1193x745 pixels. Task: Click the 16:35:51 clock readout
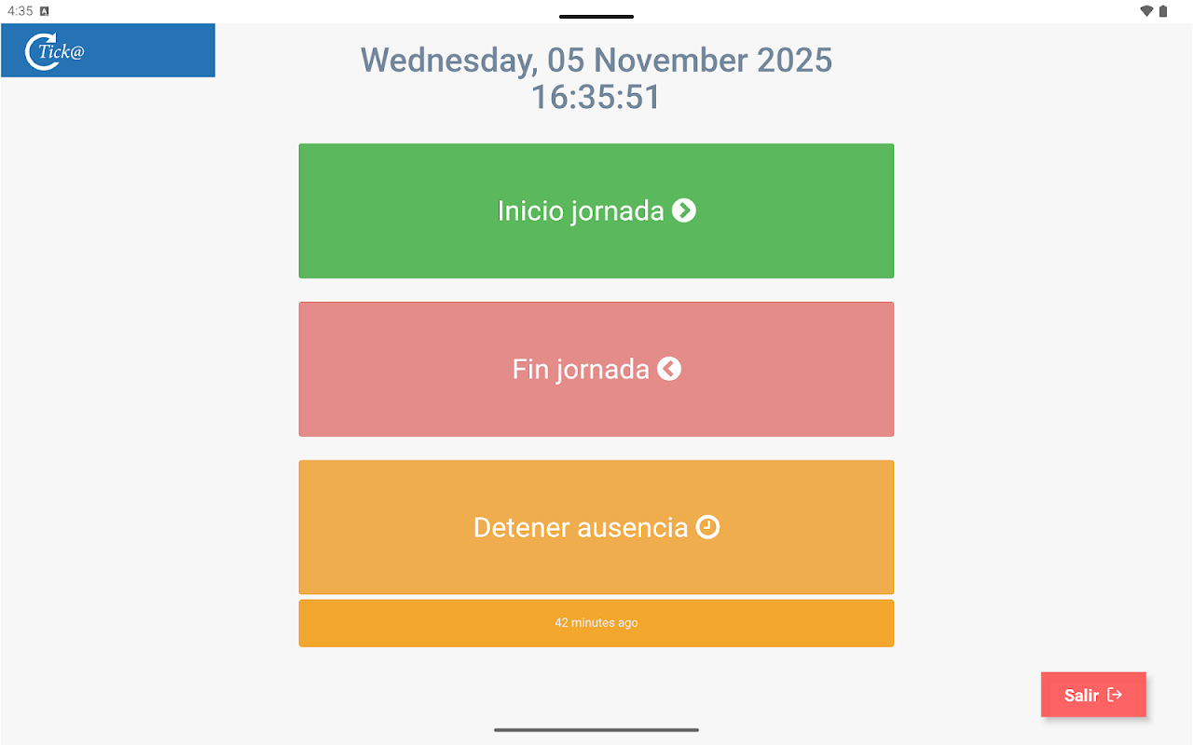pyautogui.click(x=596, y=98)
